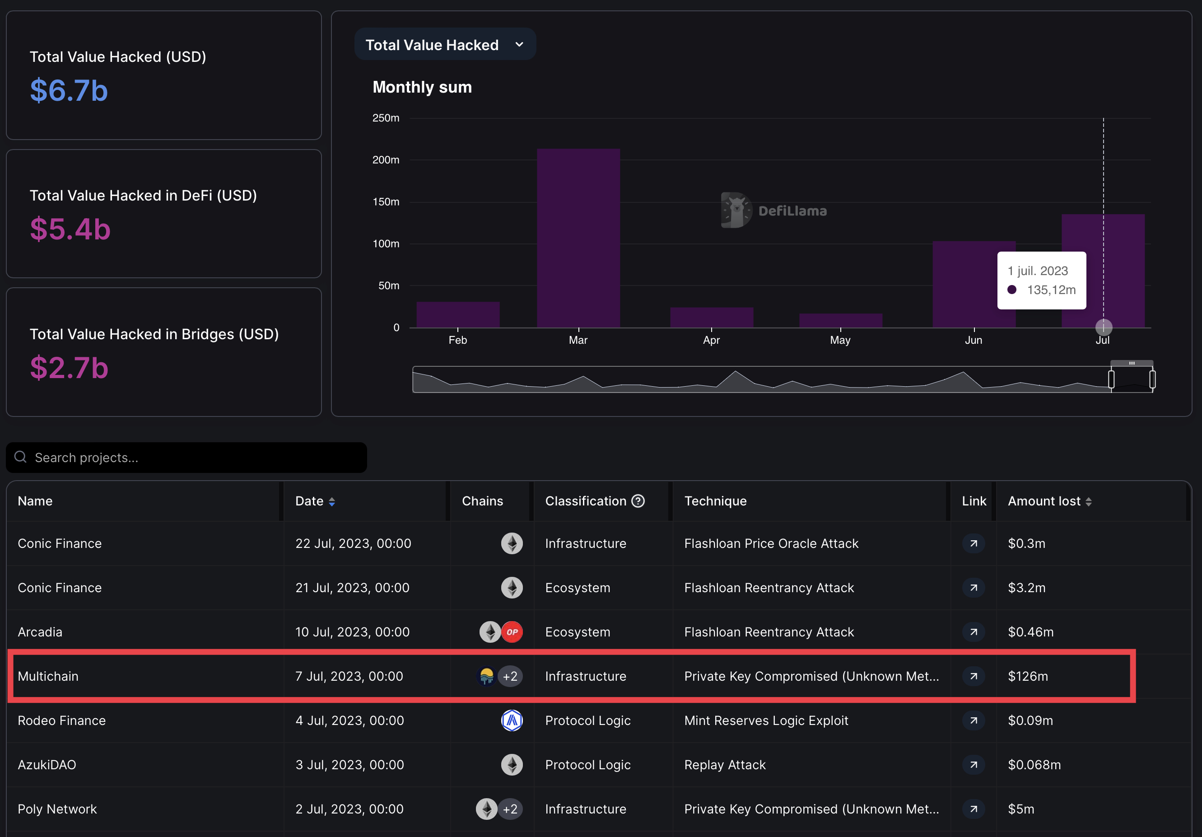The image size is (1202, 837).
Task: Click the $6.7b Total Value Hacked figure
Action: coord(69,90)
